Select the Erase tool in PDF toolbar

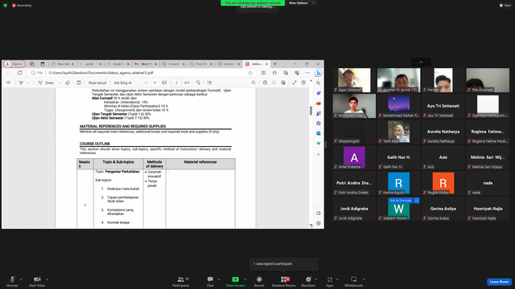click(68, 83)
